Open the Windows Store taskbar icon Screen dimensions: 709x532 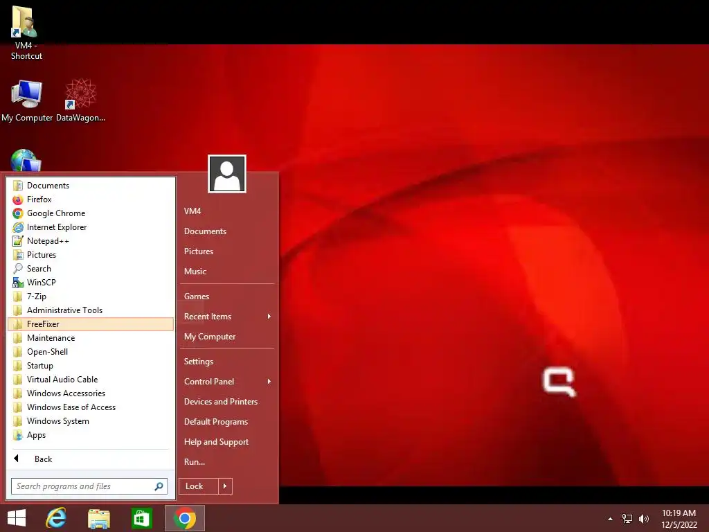click(141, 518)
